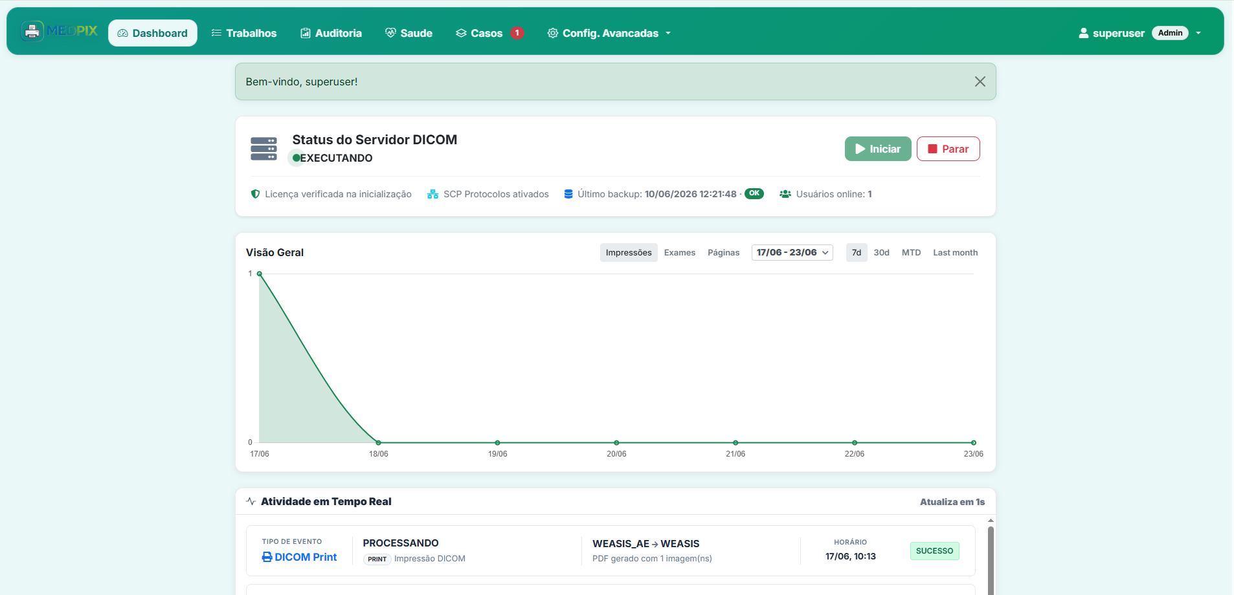Image resolution: width=1234 pixels, height=595 pixels.
Task: Click the scrollbar up arrow
Action: pyautogui.click(x=991, y=520)
